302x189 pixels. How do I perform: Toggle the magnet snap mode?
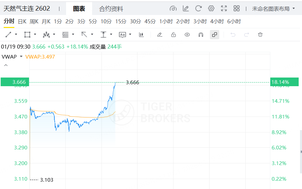pos(201,35)
